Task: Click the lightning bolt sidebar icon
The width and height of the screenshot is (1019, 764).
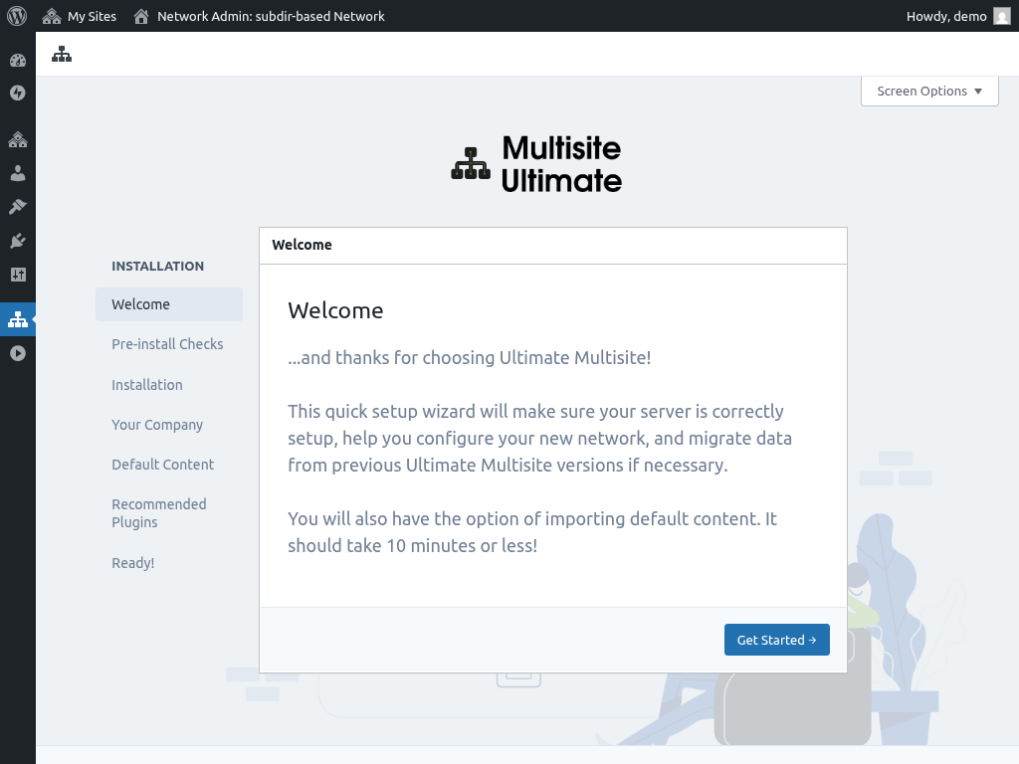Action: 18,93
